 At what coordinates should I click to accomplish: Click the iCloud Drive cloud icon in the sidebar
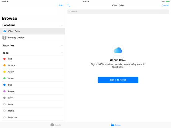coord(4,31)
